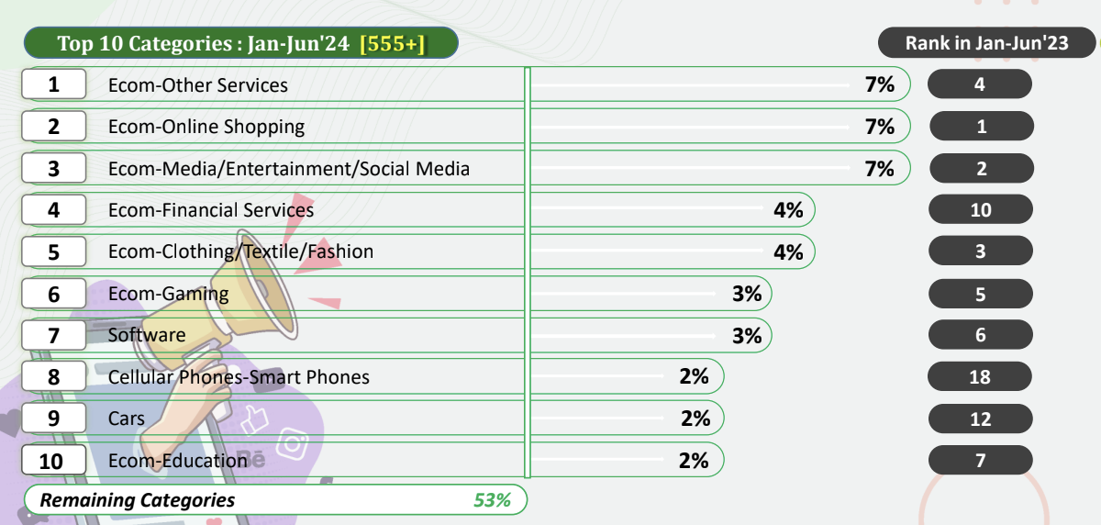
Task: Click the Software category label
Action: pos(147,335)
